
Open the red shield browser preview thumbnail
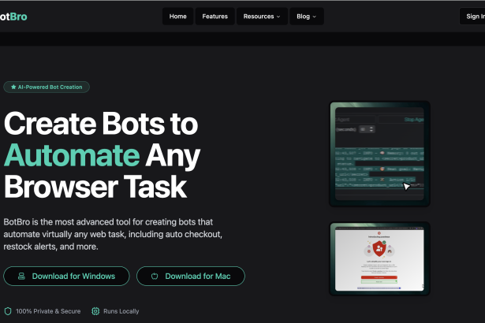tap(379, 258)
